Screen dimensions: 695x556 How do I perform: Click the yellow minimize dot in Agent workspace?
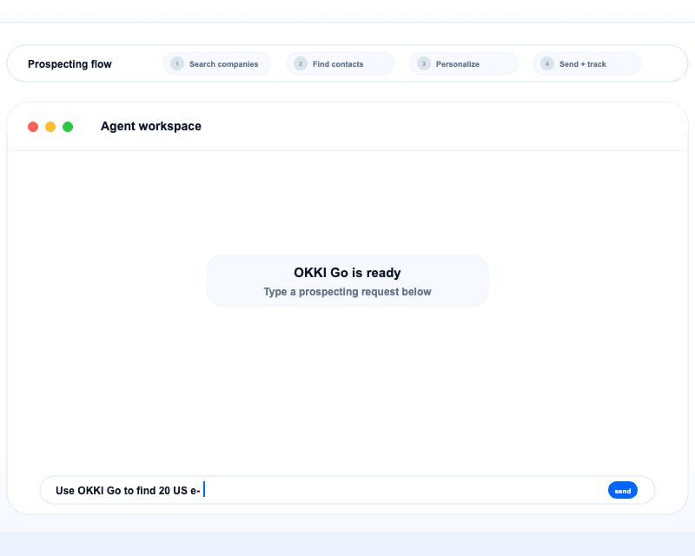coord(50,127)
